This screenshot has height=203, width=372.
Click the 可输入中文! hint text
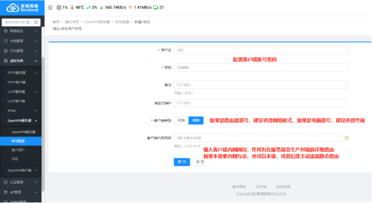click(183, 93)
